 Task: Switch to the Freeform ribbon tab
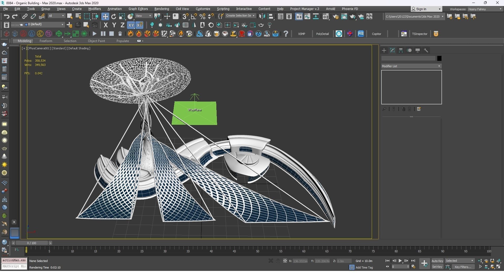click(46, 41)
